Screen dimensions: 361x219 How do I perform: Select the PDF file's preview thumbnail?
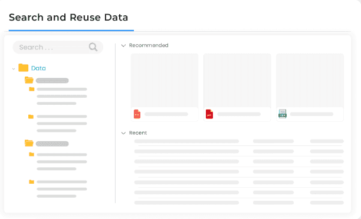237,81
